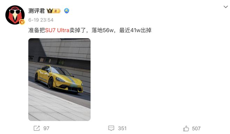This screenshot has height=134, width=230.
Task: Click the level II tag next to crown
Action: pyautogui.click(x=56, y=11)
